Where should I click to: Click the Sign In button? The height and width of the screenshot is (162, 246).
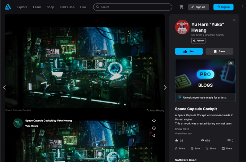(x=224, y=7)
